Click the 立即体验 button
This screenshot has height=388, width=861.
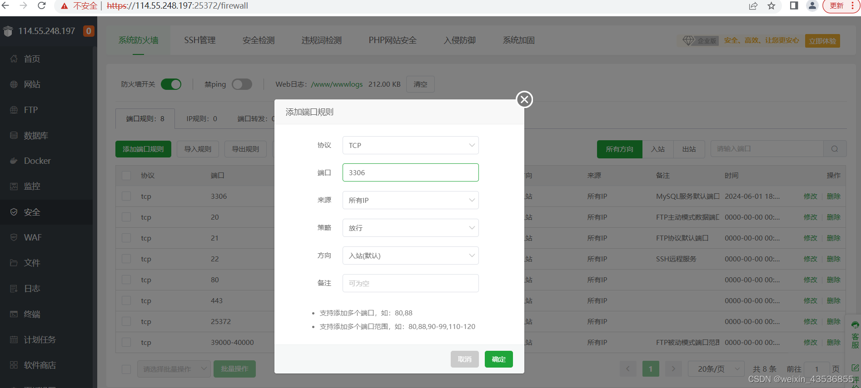pos(822,41)
